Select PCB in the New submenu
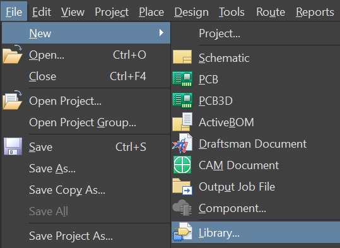The width and height of the screenshot is (340, 248). (x=255, y=79)
